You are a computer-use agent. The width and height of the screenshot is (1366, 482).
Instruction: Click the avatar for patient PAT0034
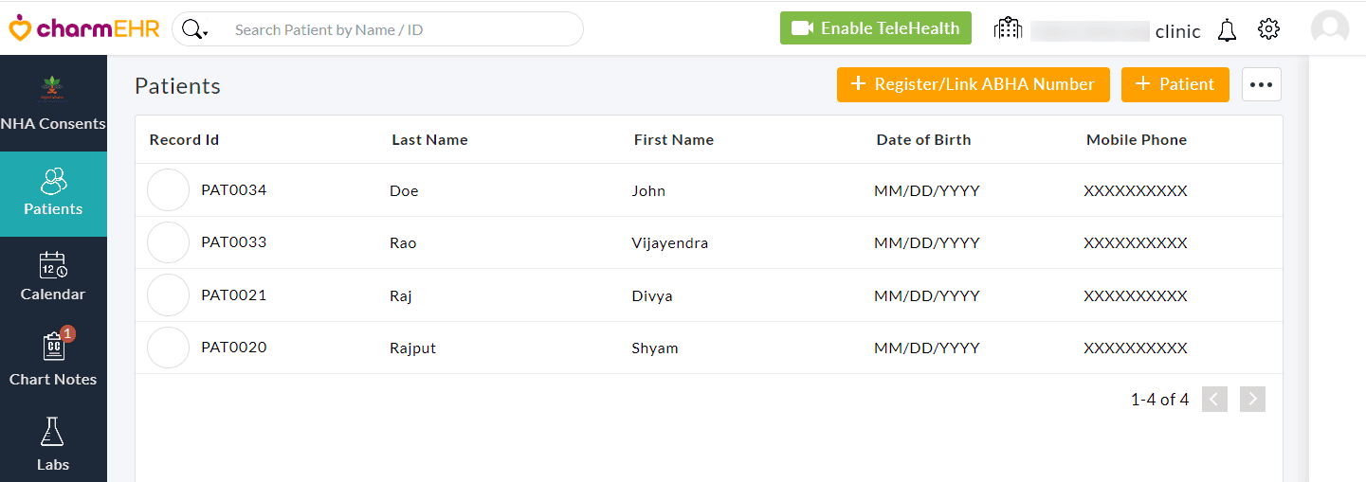169,190
